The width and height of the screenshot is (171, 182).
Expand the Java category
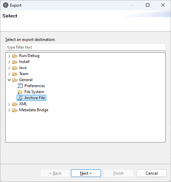click(x=9, y=68)
